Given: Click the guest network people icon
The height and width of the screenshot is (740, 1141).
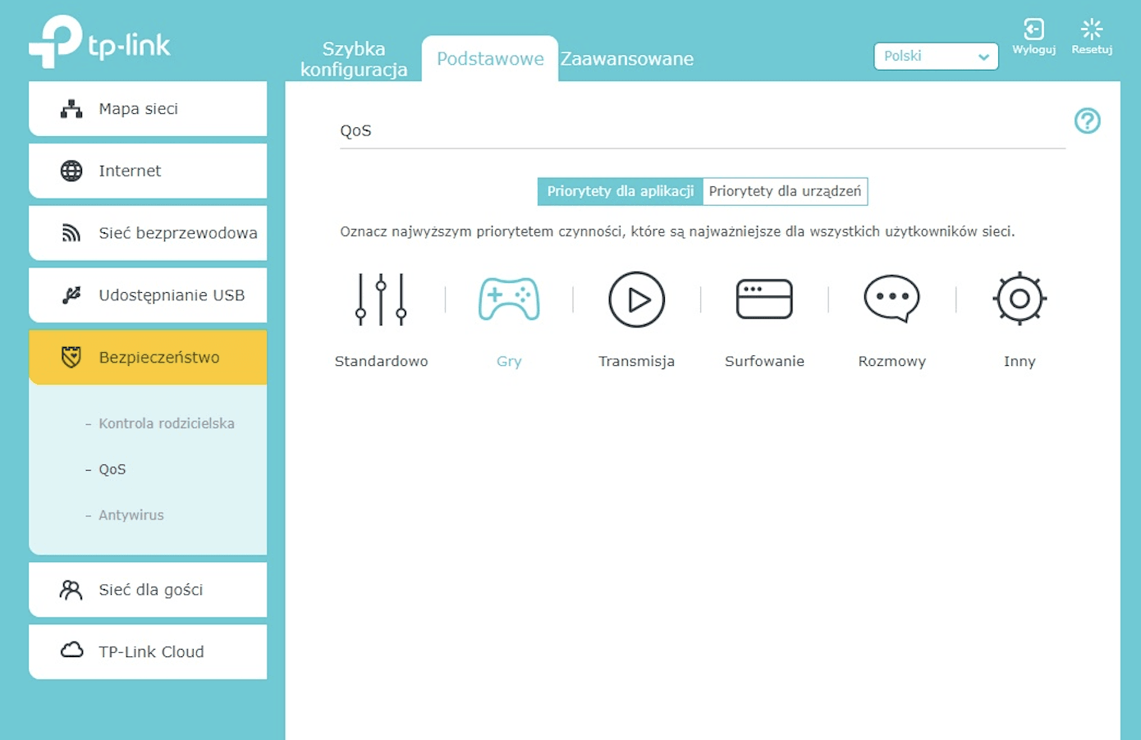Looking at the screenshot, I should click(71, 590).
